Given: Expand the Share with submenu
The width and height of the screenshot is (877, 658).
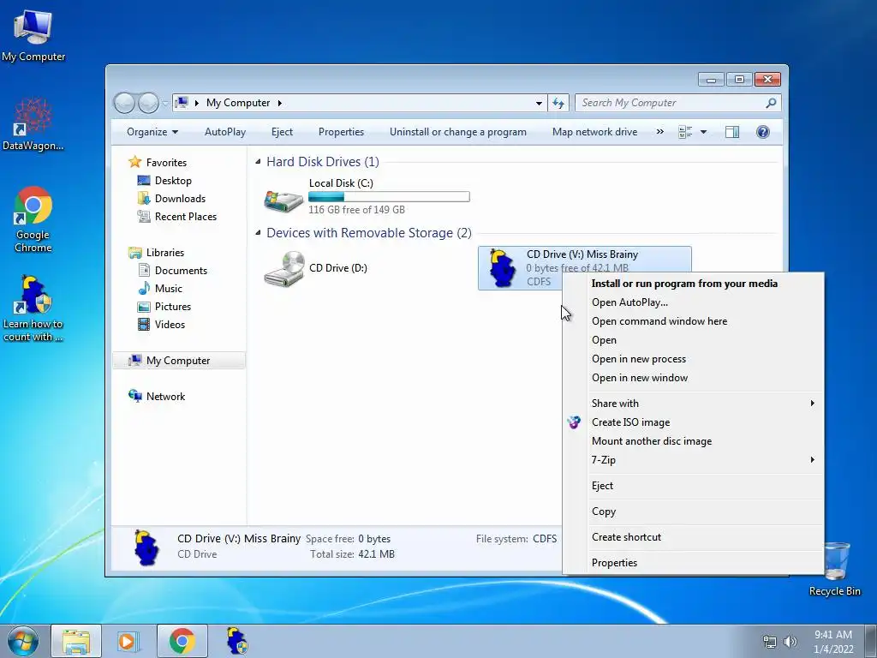Looking at the screenshot, I should pyautogui.click(x=705, y=404).
